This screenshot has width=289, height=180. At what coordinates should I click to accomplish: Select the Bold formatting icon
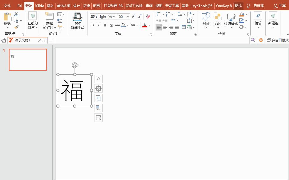click(x=93, y=25)
